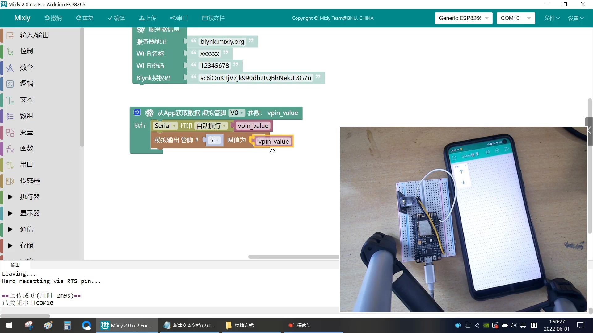Open the 文件 file menu
The height and width of the screenshot is (333, 593).
(x=552, y=18)
